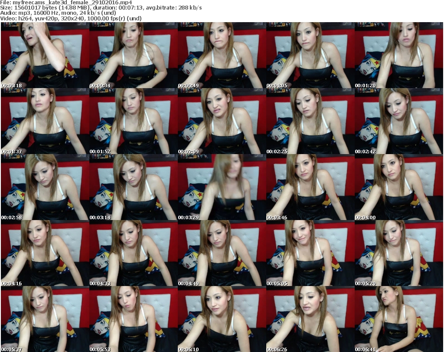Image resolution: width=444 pixels, height=352 pixels.
Task: View the frame stamped 00:05:37
Action: point(45,319)
